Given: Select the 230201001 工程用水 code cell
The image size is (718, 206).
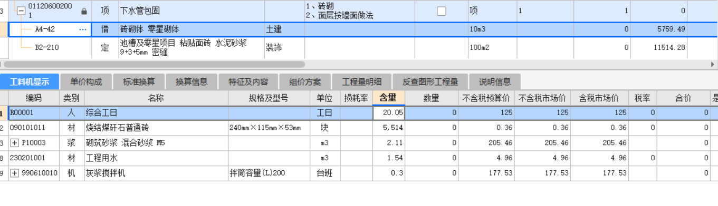Looking at the screenshot, I should coord(34,158).
